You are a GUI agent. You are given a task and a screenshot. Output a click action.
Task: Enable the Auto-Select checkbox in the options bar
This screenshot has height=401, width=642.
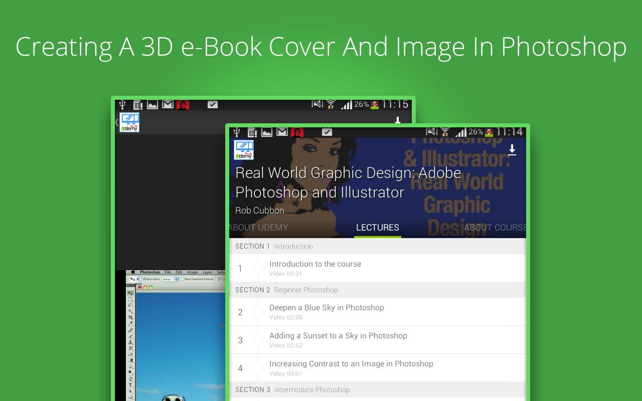pos(145,279)
